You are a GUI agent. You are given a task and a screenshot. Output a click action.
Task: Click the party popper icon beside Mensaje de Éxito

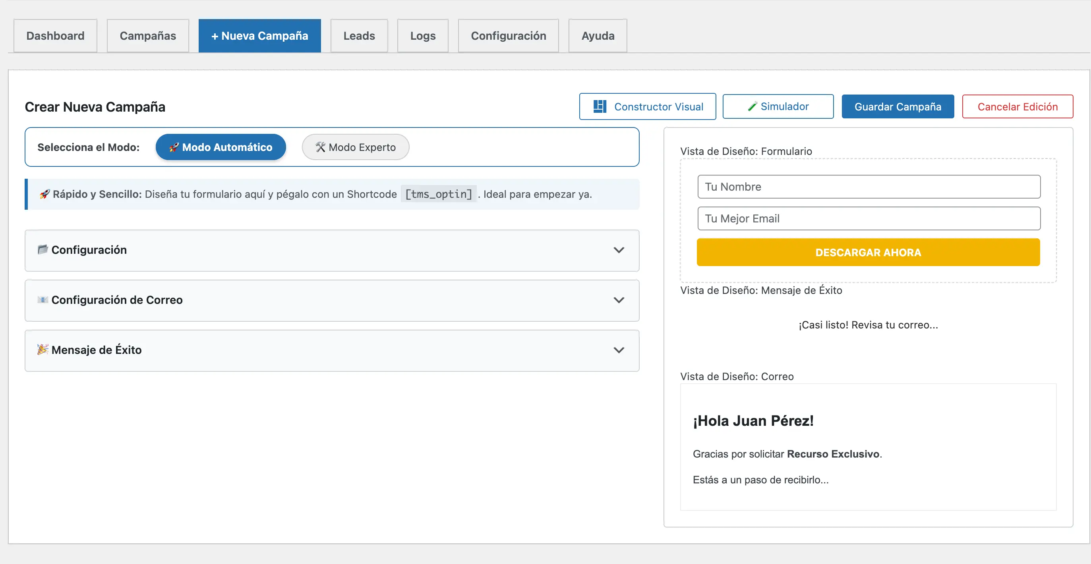pyautogui.click(x=43, y=350)
